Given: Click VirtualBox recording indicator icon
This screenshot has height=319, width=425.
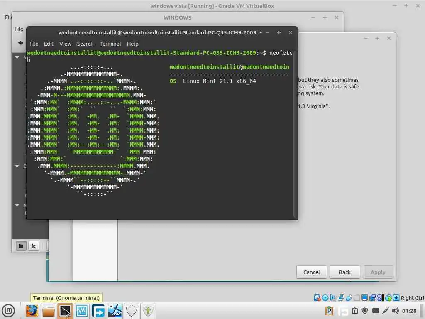Looking at the screenshot, I should (x=372, y=298).
